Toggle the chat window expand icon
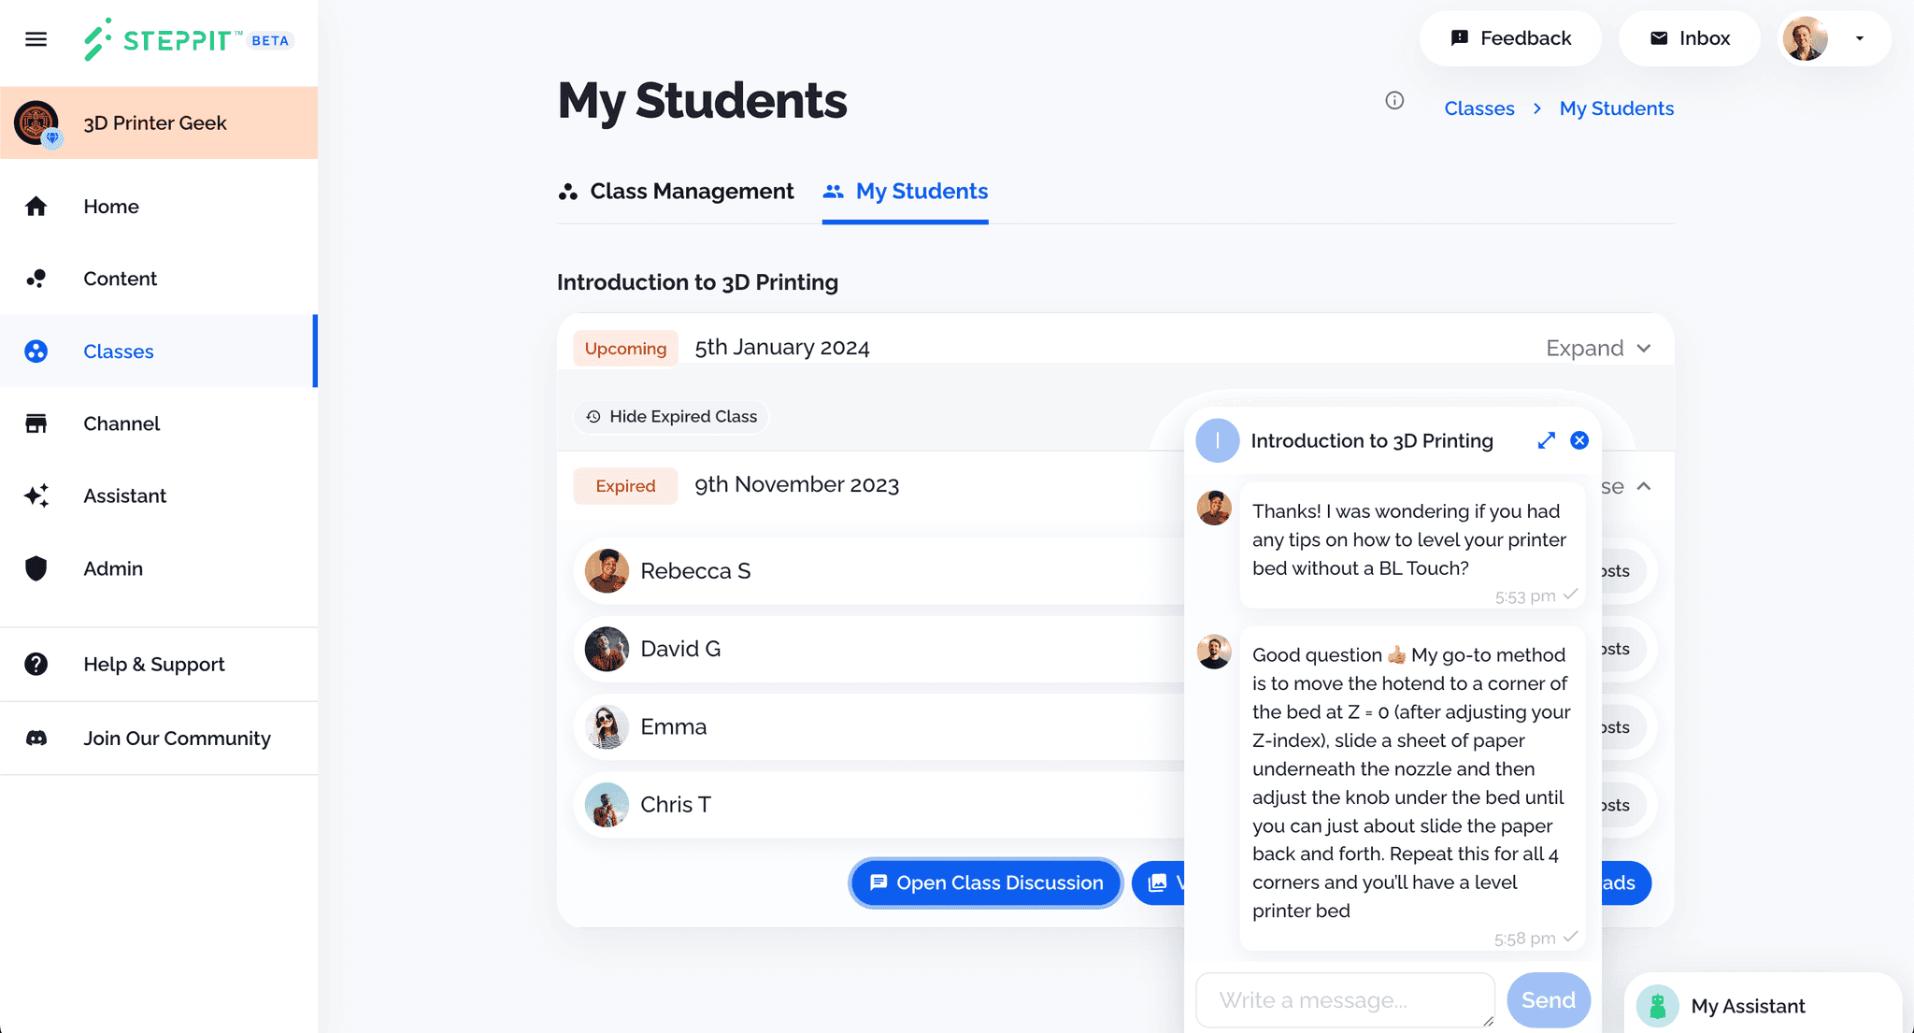This screenshot has width=1914, height=1033. pos(1547,440)
